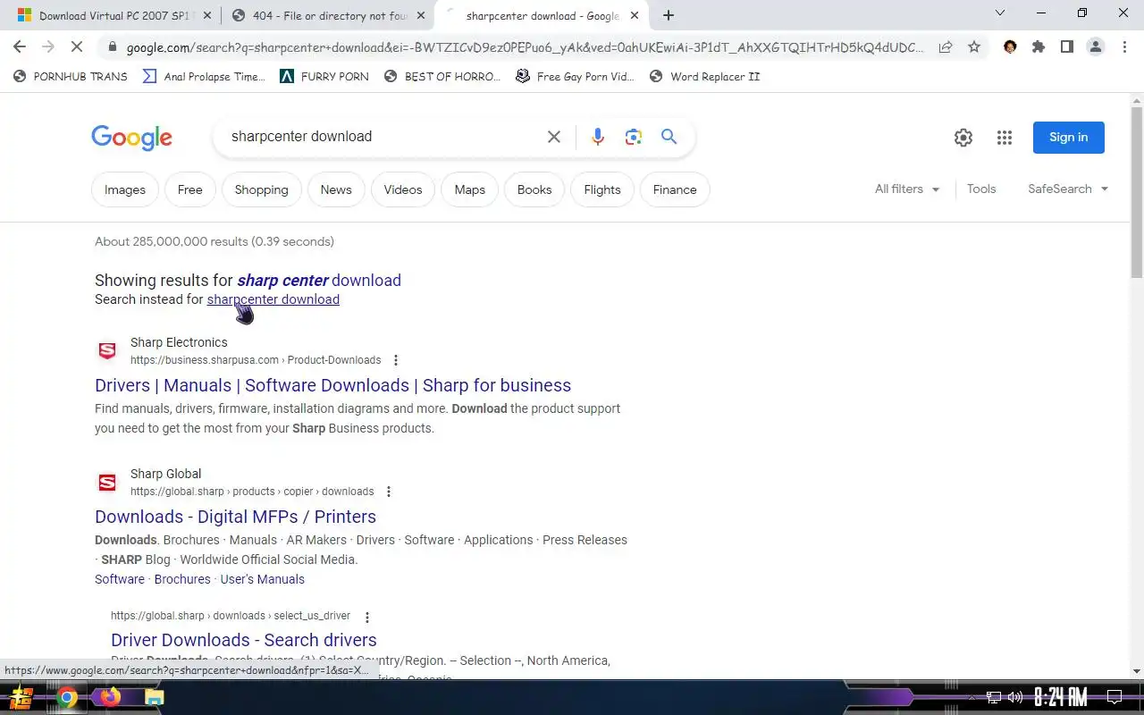
Task: Apply the Free filter chip
Action: (190, 189)
